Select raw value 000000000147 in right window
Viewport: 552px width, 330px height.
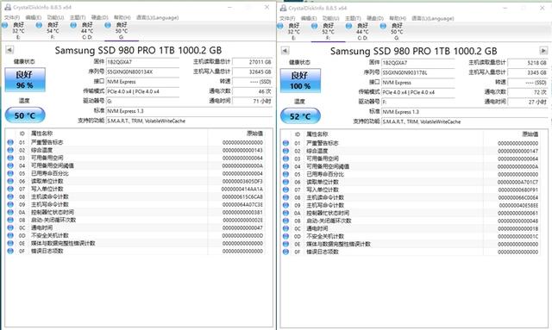pyautogui.click(x=517, y=151)
